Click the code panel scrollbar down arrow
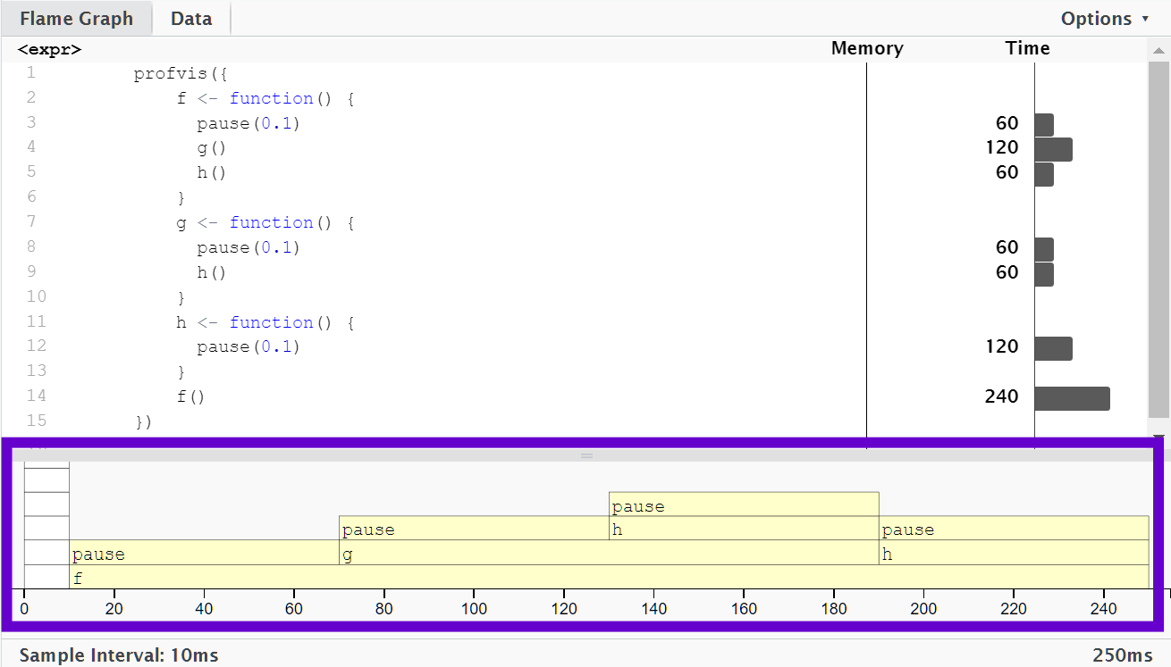Screen dimensions: 1171x667 (x=1159, y=436)
